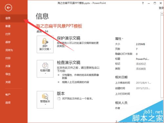Select the 另存为 (Save As) menu item
This screenshot has width=164, height=123.
(x=14, y=50)
